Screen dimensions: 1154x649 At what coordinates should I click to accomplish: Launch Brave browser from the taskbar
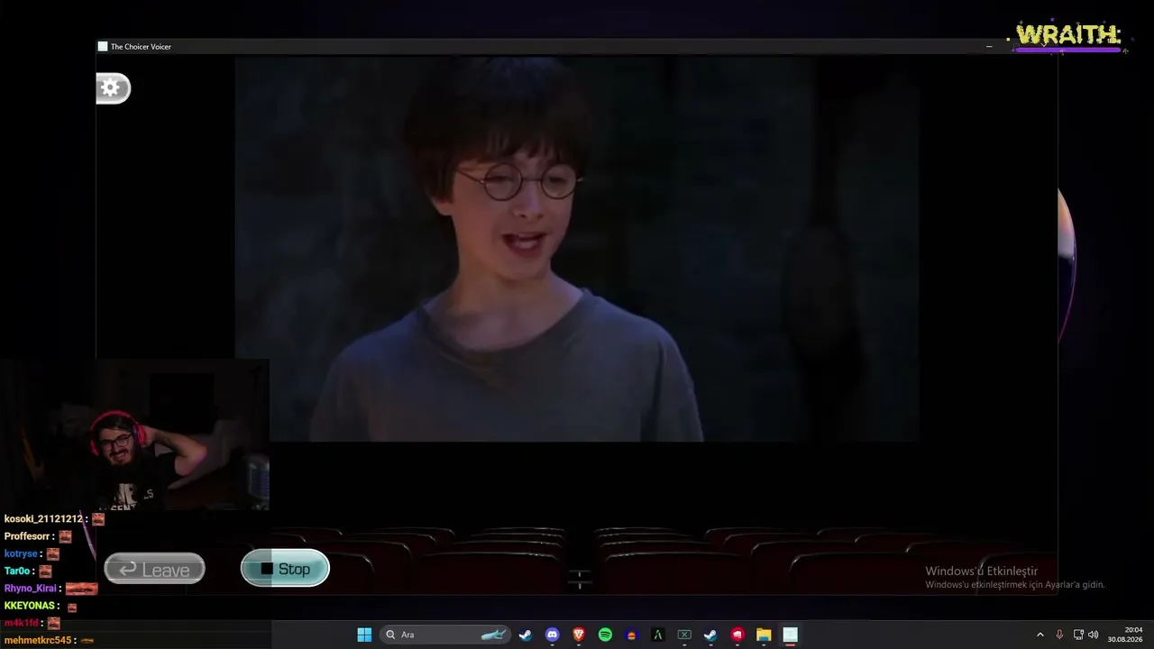[579, 635]
